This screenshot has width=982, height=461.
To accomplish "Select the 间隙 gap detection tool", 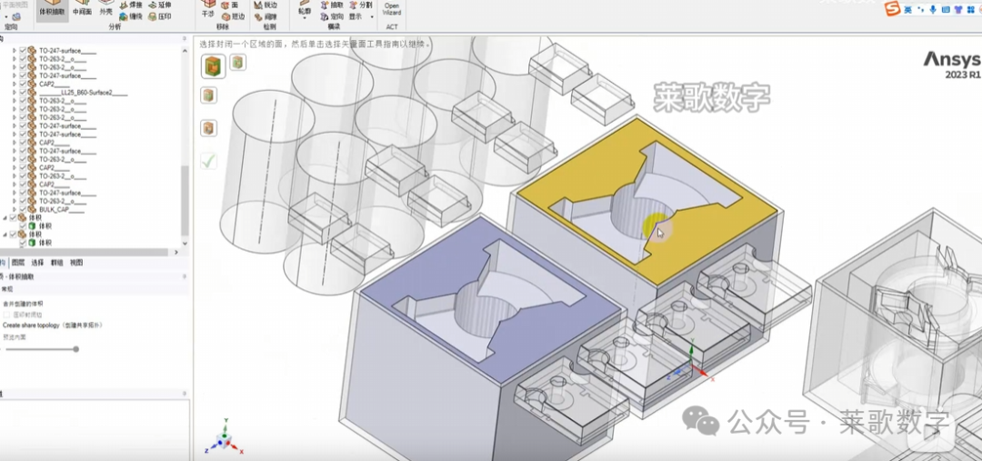I will (266, 16).
